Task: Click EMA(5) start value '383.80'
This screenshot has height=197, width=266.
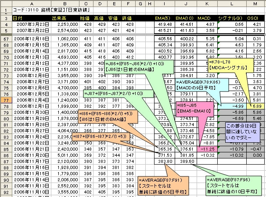Action: pos(164,162)
